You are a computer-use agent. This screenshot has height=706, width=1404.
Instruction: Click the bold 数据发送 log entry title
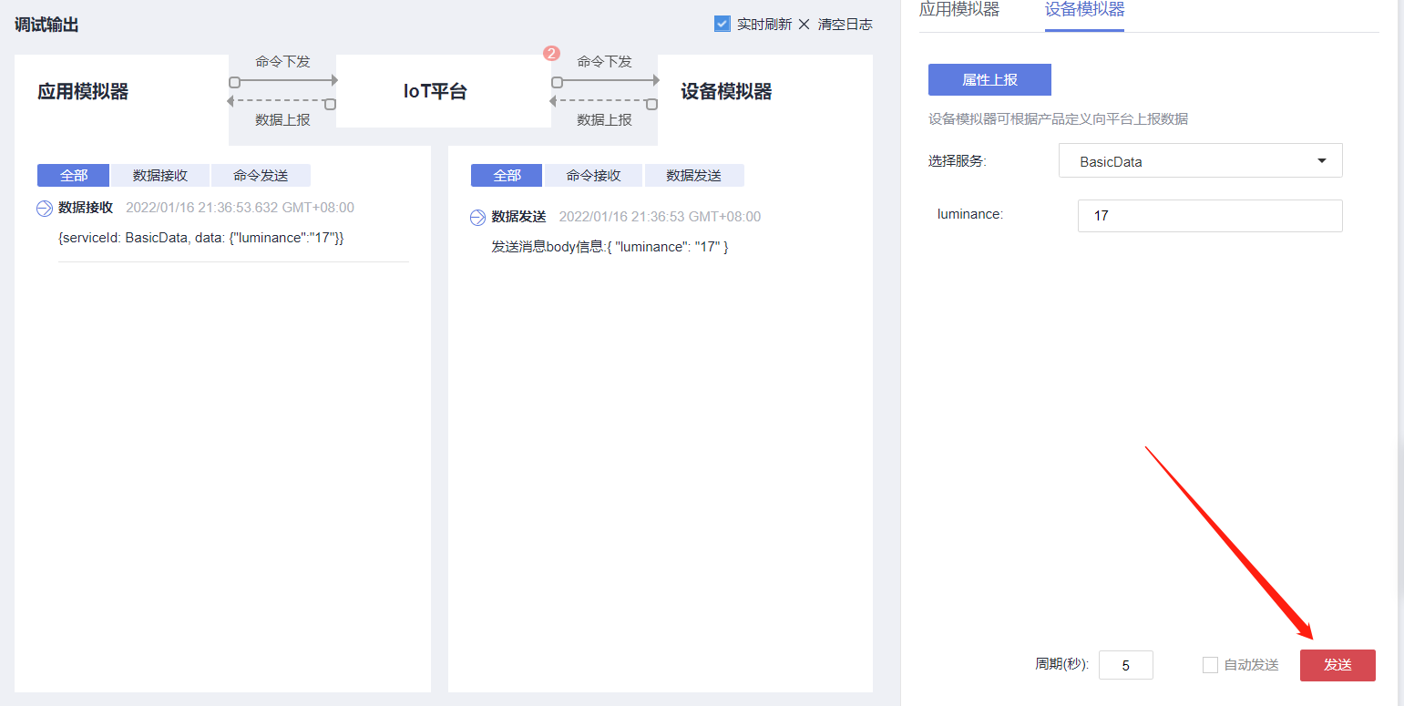(x=518, y=217)
